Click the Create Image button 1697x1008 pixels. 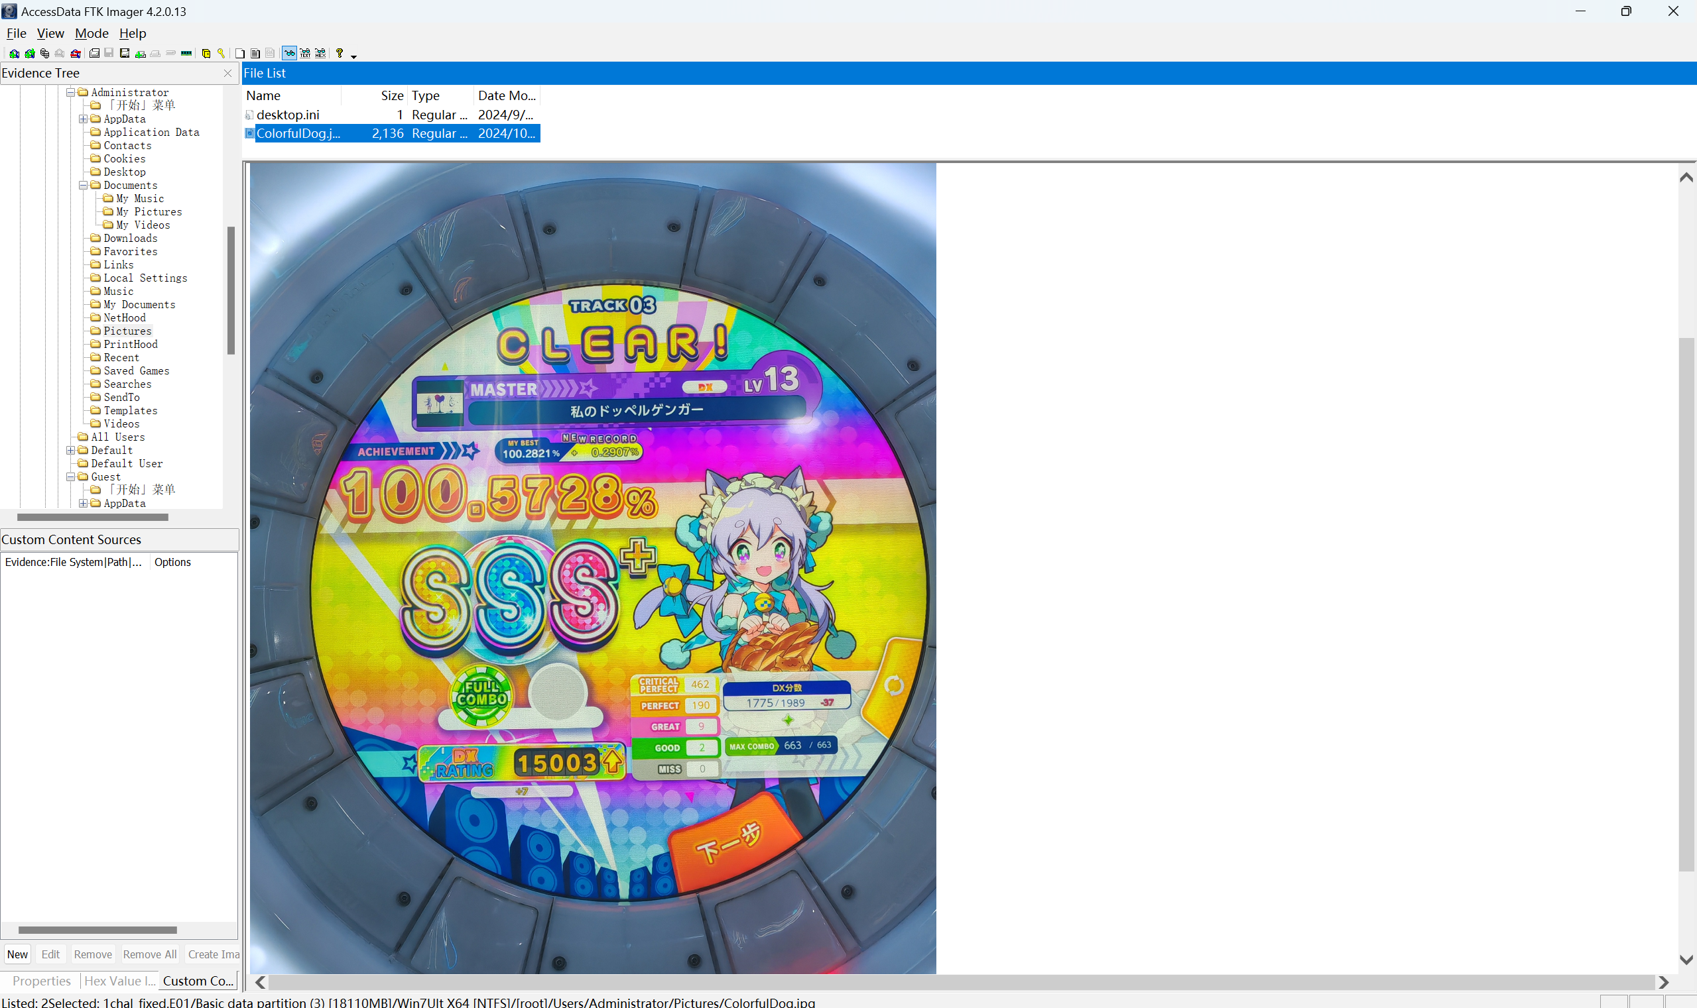(x=213, y=954)
